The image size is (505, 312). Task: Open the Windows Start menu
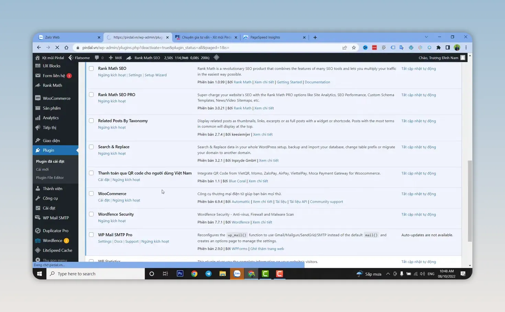pos(40,274)
